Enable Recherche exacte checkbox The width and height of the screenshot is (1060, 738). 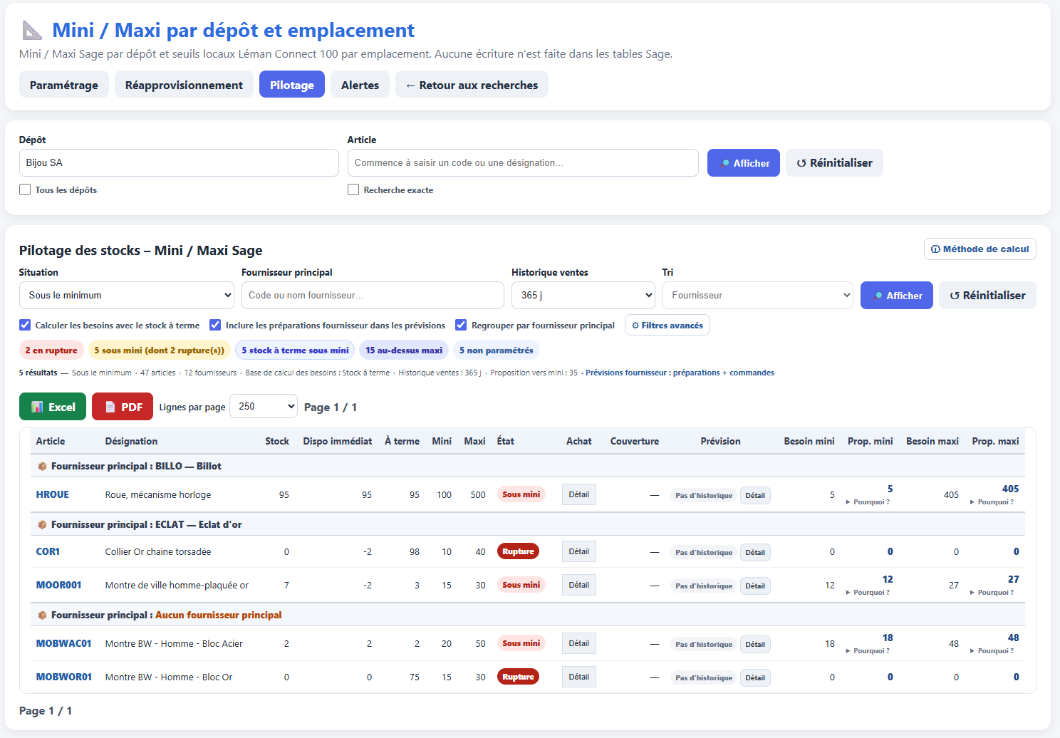pyautogui.click(x=353, y=189)
